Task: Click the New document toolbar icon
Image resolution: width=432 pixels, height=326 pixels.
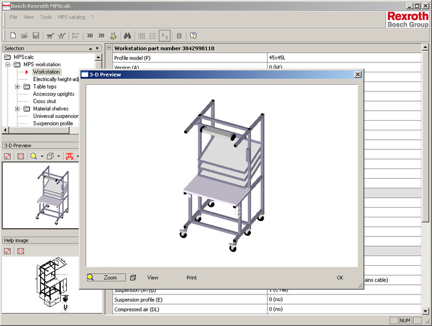Action: (x=12, y=36)
